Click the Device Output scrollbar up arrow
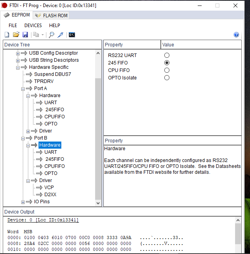This screenshot has width=250, height=254. [x=238, y=220]
